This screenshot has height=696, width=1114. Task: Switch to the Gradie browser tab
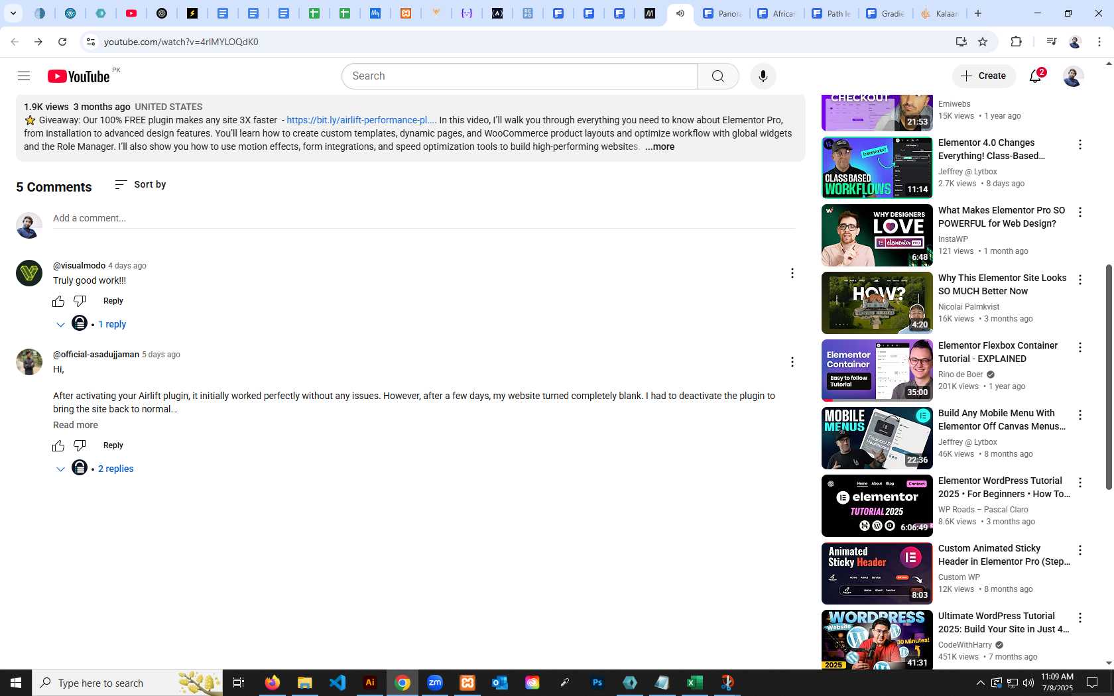885,13
